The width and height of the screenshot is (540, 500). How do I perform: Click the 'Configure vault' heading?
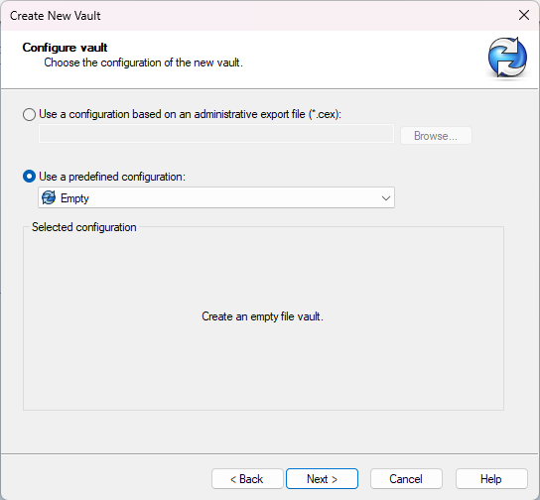coord(65,48)
